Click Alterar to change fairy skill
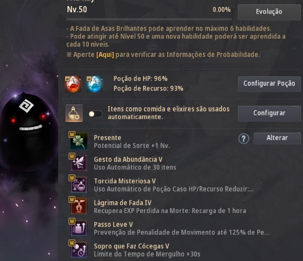The height and width of the screenshot is (261, 303). click(x=277, y=138)
